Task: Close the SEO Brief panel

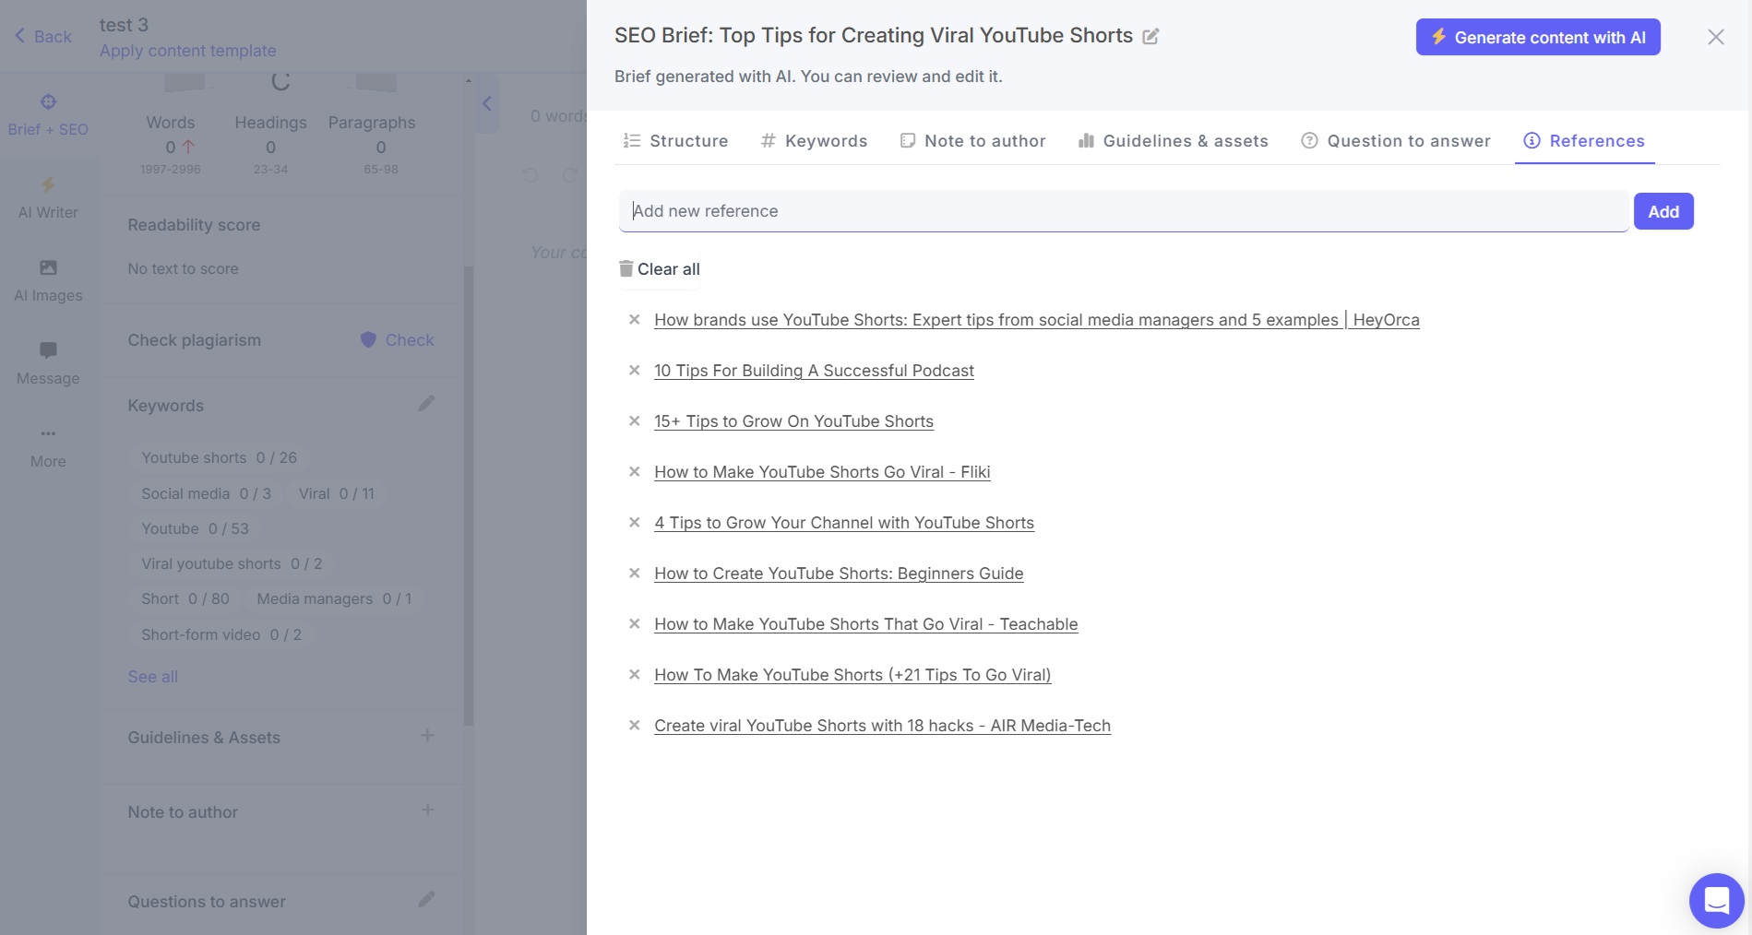Action: [1715, 37]
